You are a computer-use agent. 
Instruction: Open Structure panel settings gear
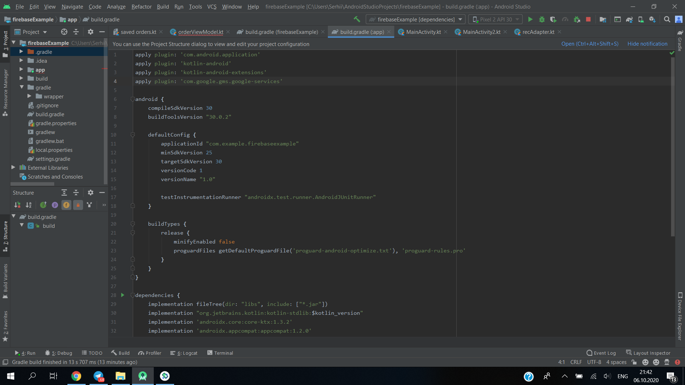pos(91,192)
